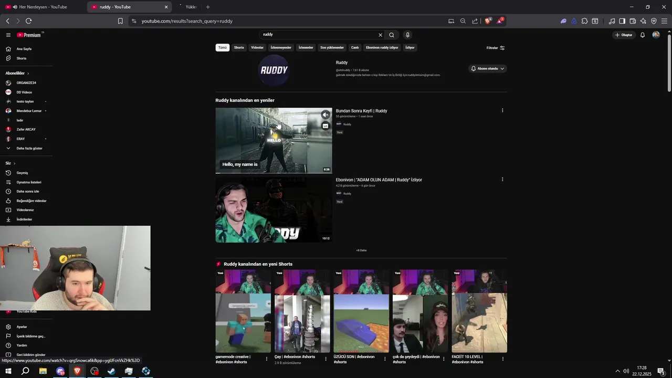The width and height of the screenshot is (672, 378).
Task: Toggle the browser sidebar panel icon
Action: coord(622,21)
